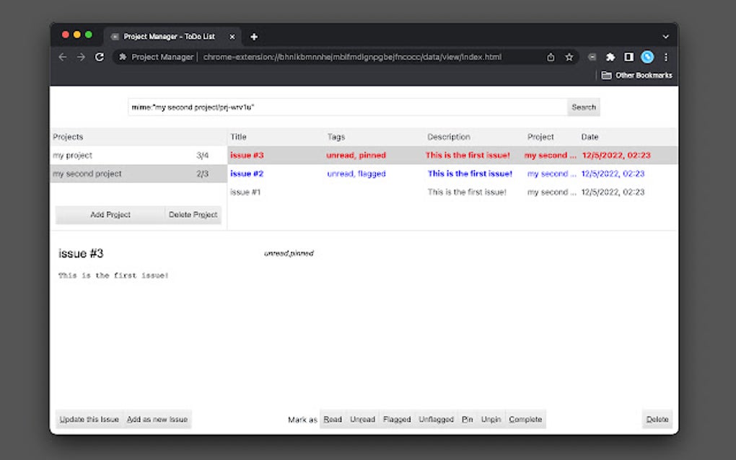Click the share icon in the toolbar
Screen dimensions: 736x460
(550, 56)
